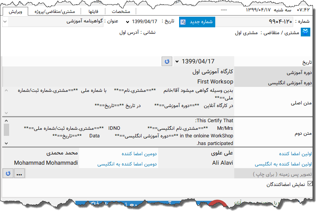
Task: Click the دوره آموزشی انگلیسی label
Action: [290, 83]
